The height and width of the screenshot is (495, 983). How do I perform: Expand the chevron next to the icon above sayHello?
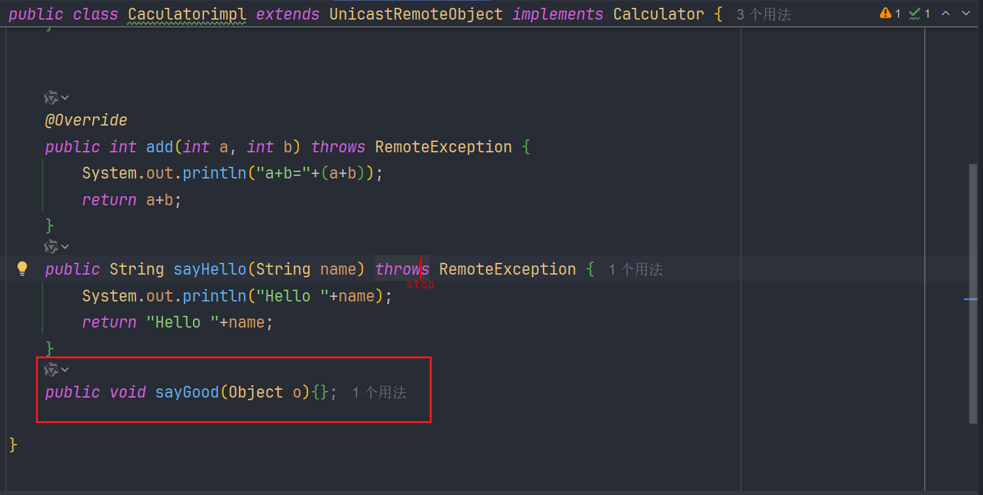(x=65, y=247)
